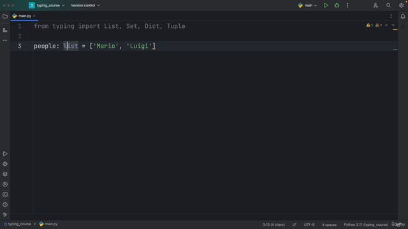Open the Version control dropdown
The image size is (408, 229).
pyautogui.click(x=85, y=6)
